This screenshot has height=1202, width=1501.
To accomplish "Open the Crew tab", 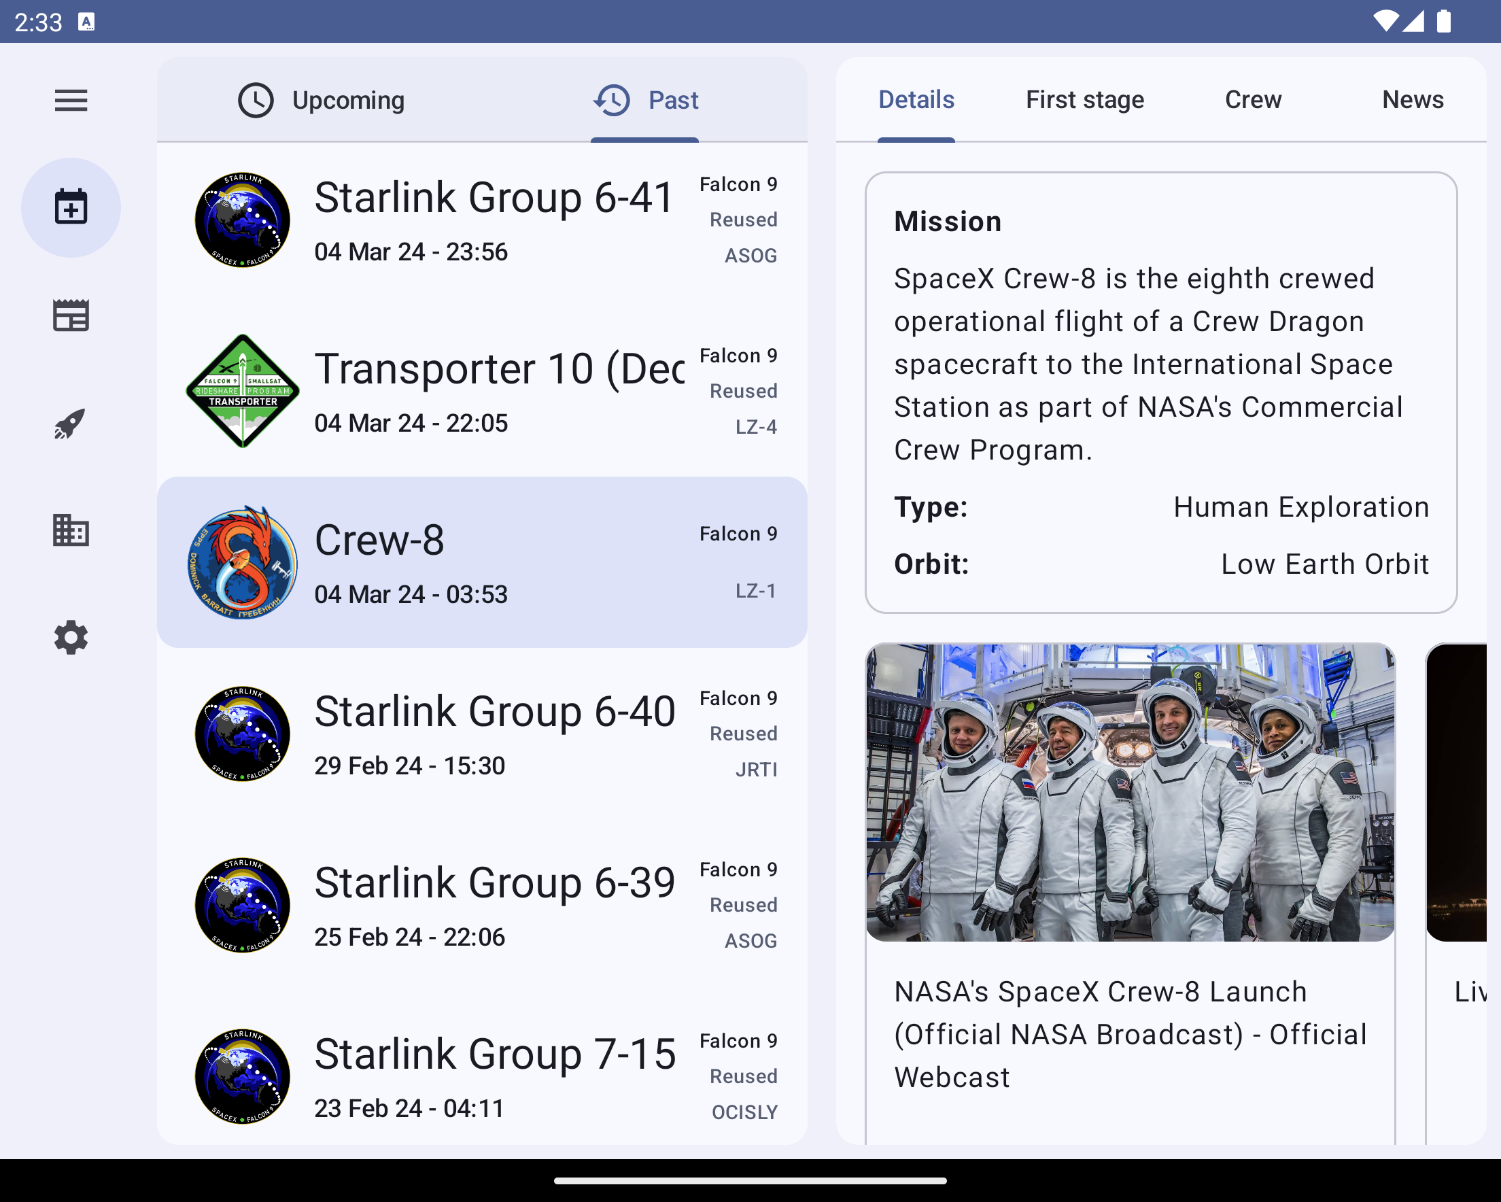I will coord(1253,101).
